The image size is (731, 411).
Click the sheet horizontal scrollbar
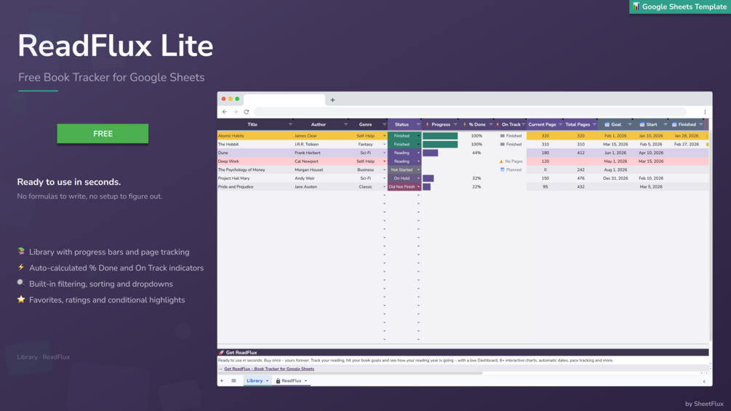(x=350, y=372)
